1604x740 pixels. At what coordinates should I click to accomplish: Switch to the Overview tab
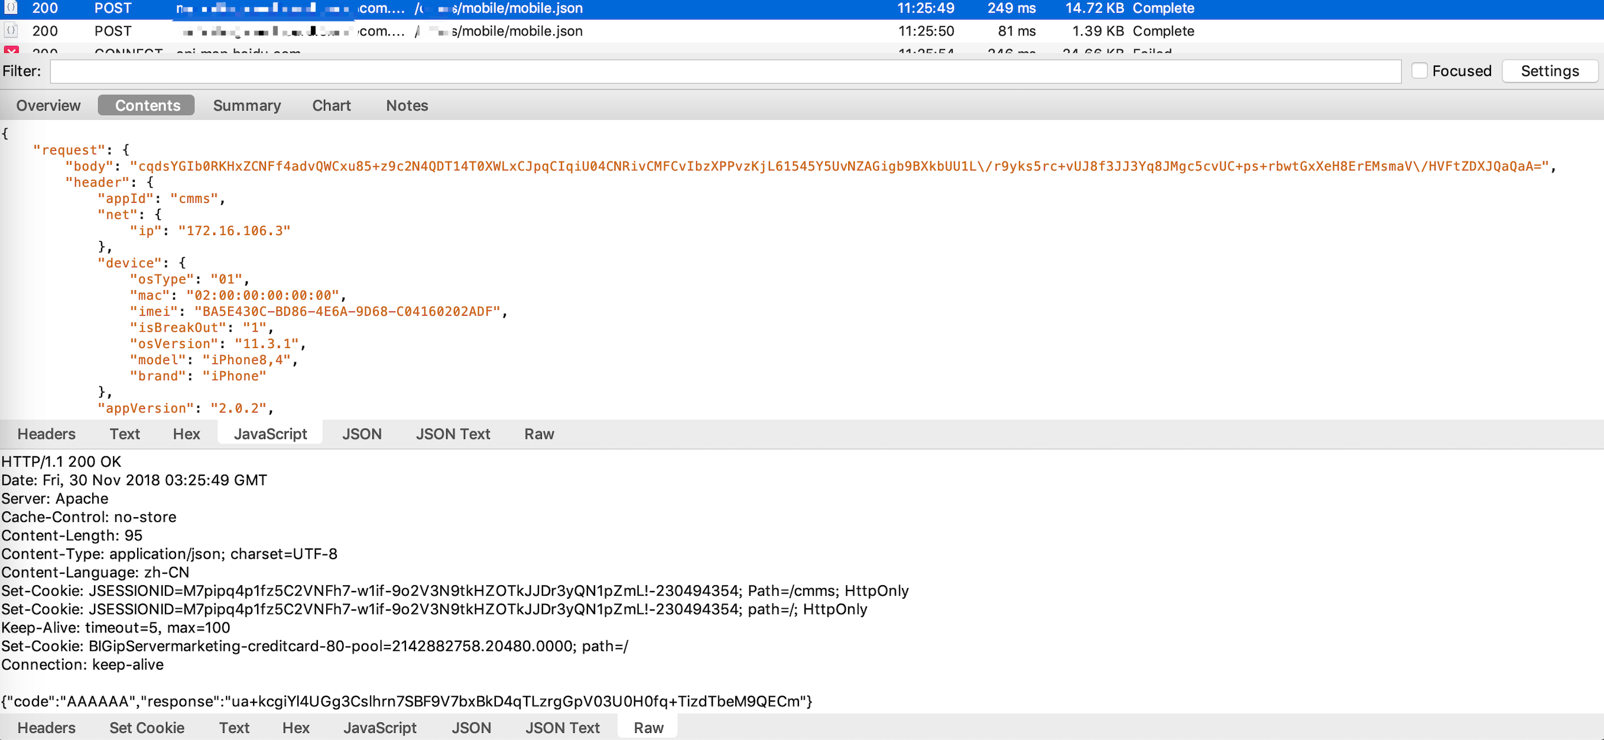point(48,105)
